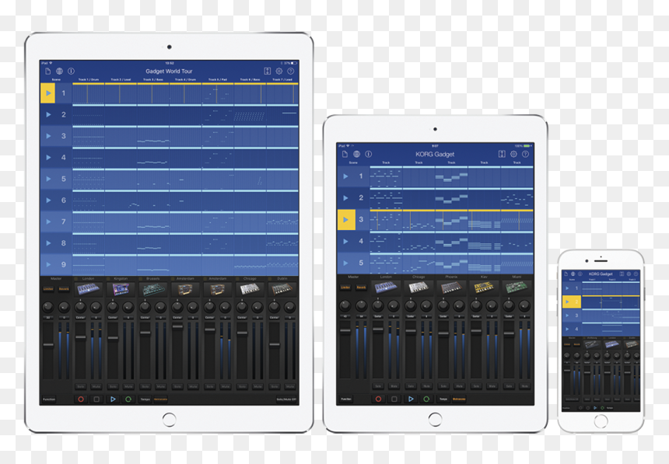Start recording on the middle iPad transport
Image resolution: width=669 pixels, height=464 pixels.
tap(378, 399)
